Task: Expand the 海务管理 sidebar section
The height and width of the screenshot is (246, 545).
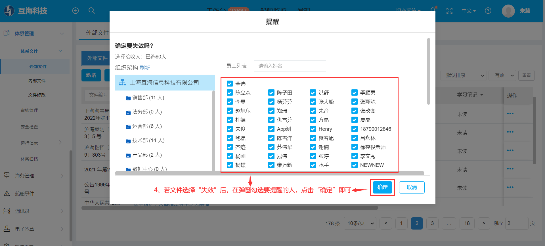Action: coord(62,176)
